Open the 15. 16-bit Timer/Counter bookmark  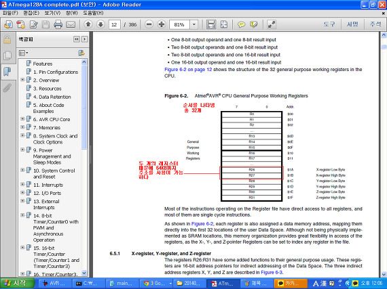point(56,257)
